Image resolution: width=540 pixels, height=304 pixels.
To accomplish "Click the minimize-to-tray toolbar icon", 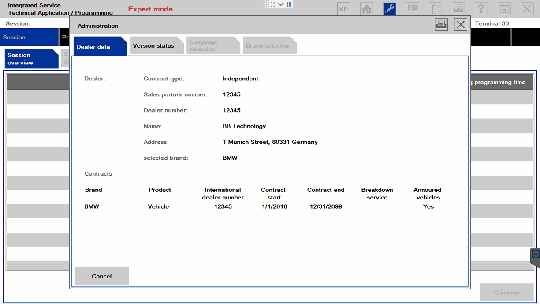I will tap(504, 9).
